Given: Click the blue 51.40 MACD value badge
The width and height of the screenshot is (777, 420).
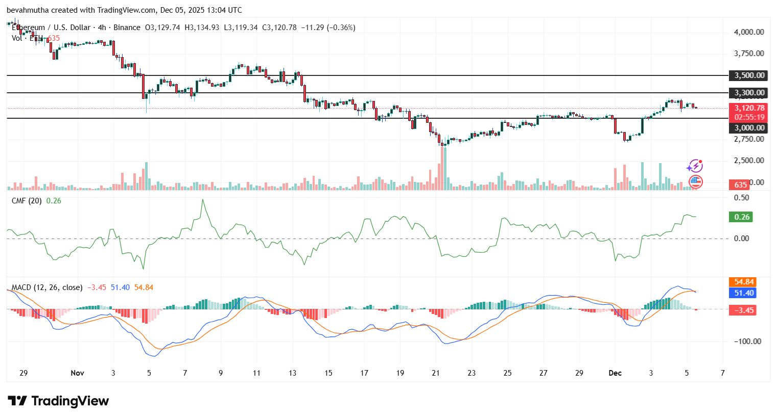Looking at the screenshot, I should pyautogui.click(x=744, y=293).
